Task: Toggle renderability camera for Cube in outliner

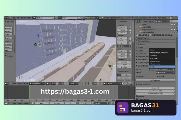Action: [177, 25]
